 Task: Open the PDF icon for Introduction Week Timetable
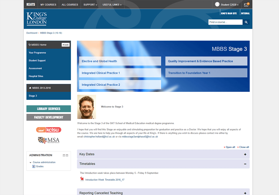point(82,179)
